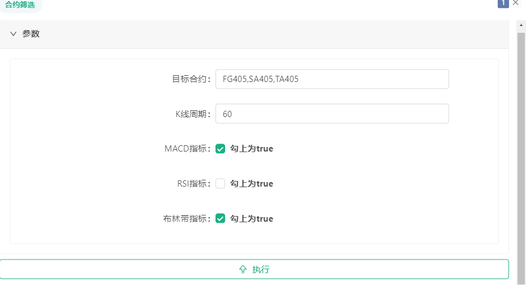Collapse the 参数 section chevron
Screen dimensions: 526x285
pos(13,34)
